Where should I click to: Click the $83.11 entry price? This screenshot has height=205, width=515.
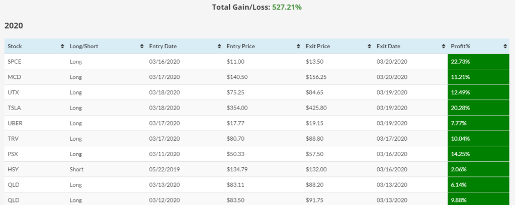pos(235,185)
